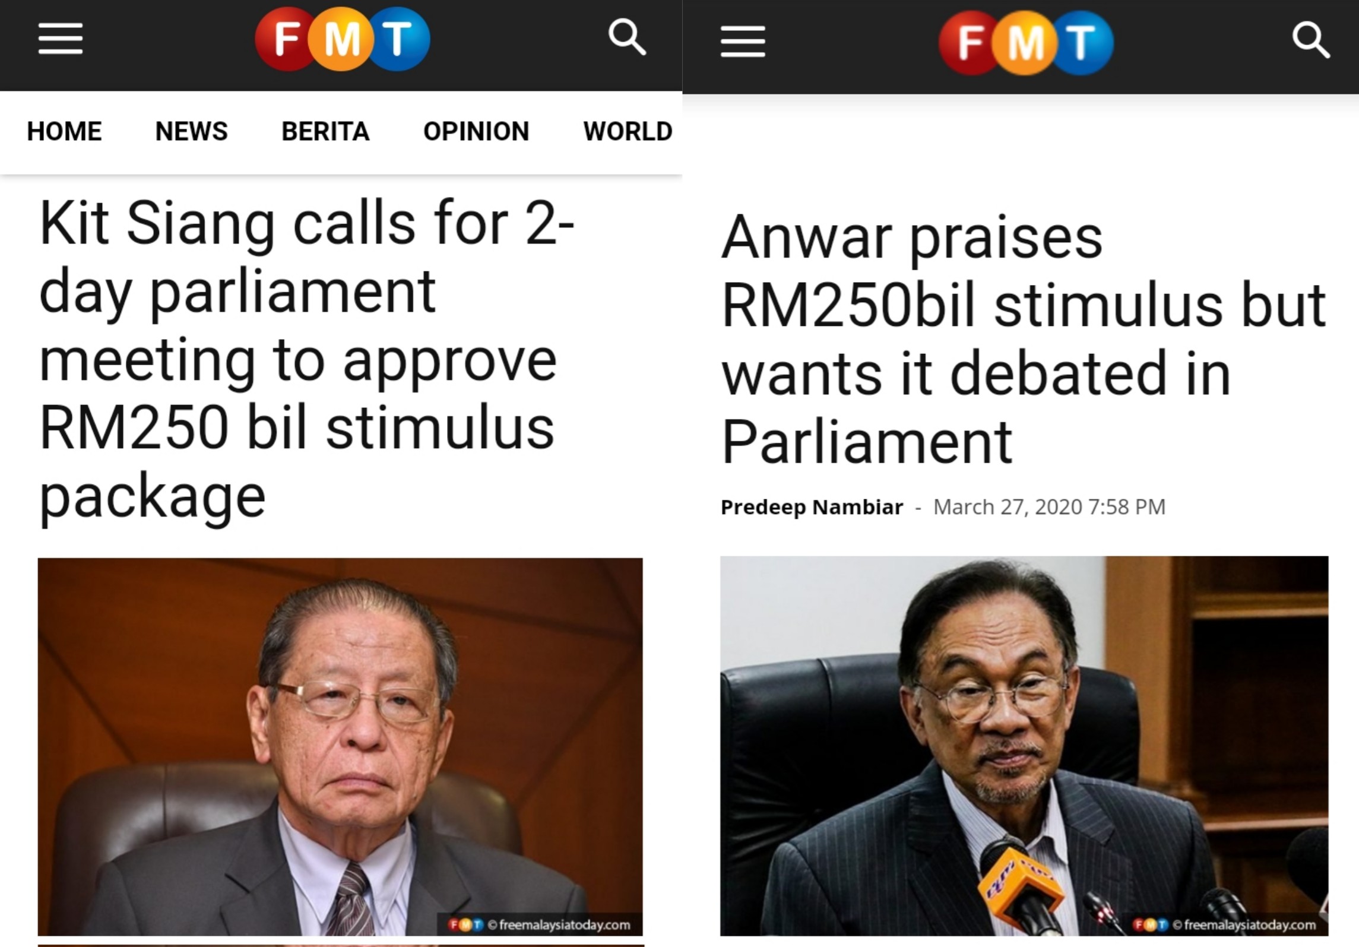This screenshot has height=947, width=1359.
Task: Switch to the BERITA tab
Action: pos(325,131)
